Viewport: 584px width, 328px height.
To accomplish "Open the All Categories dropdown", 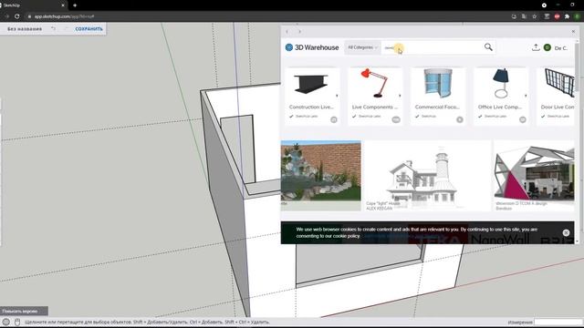I will [x=362, y=47].
